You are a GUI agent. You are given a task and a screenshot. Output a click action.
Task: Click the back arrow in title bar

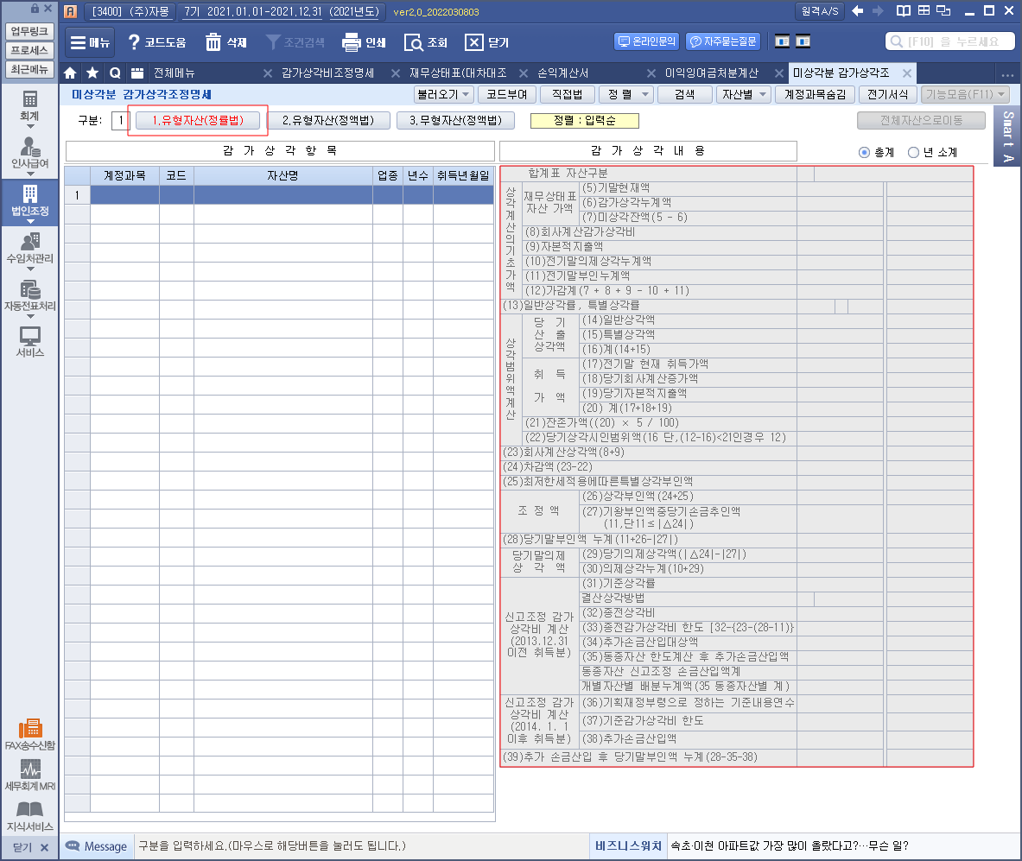pos(858,11)
